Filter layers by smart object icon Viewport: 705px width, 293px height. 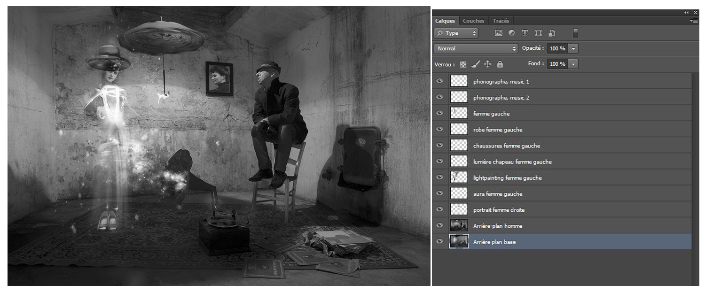[552, 33]
